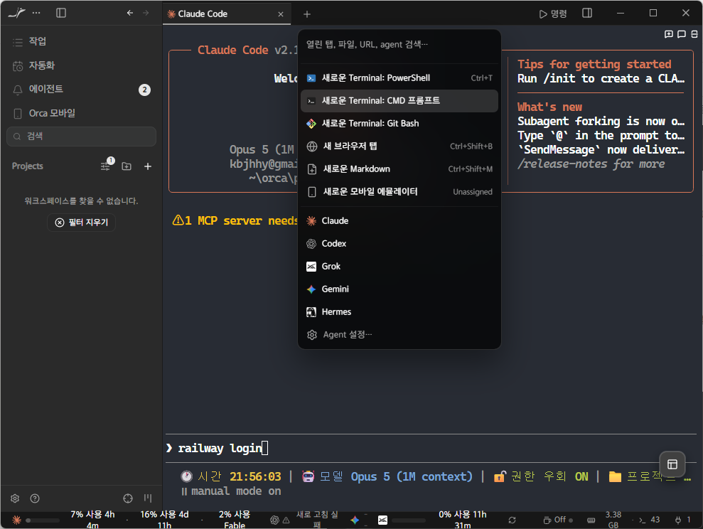Click 새로 고침 실패 status text
Viewport: 703px width, 529px height.
pos(317,520)
